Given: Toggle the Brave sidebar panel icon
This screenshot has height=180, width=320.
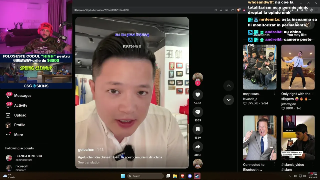Looking at the screenshot, I should click(x=296, y=10).
